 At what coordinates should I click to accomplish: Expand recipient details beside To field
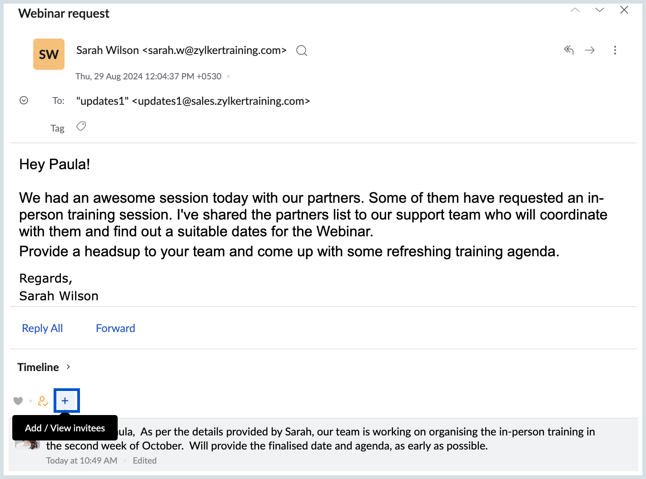click(x=24, y=100)
